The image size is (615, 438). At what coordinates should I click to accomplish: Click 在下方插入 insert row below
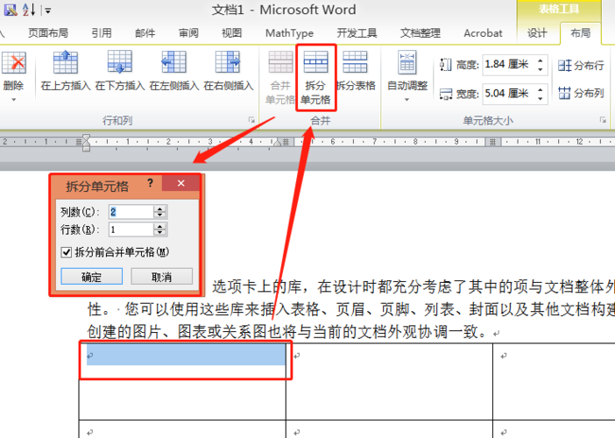point(120,71)
